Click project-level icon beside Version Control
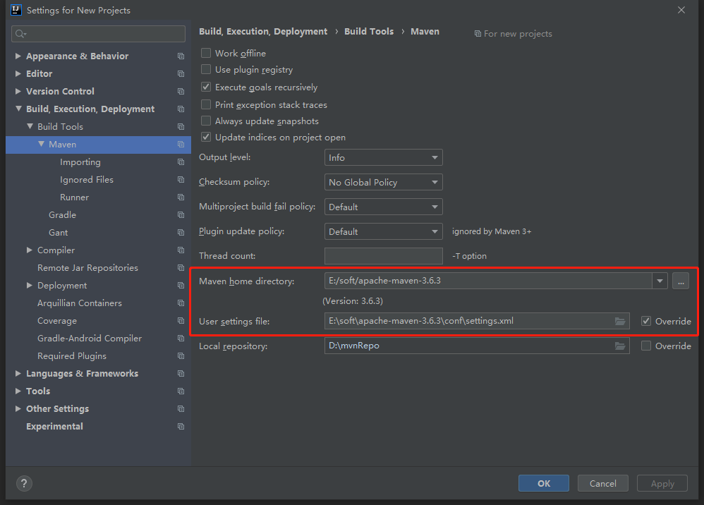This screenshot has width=704, height=505. [x=181, y=92]
